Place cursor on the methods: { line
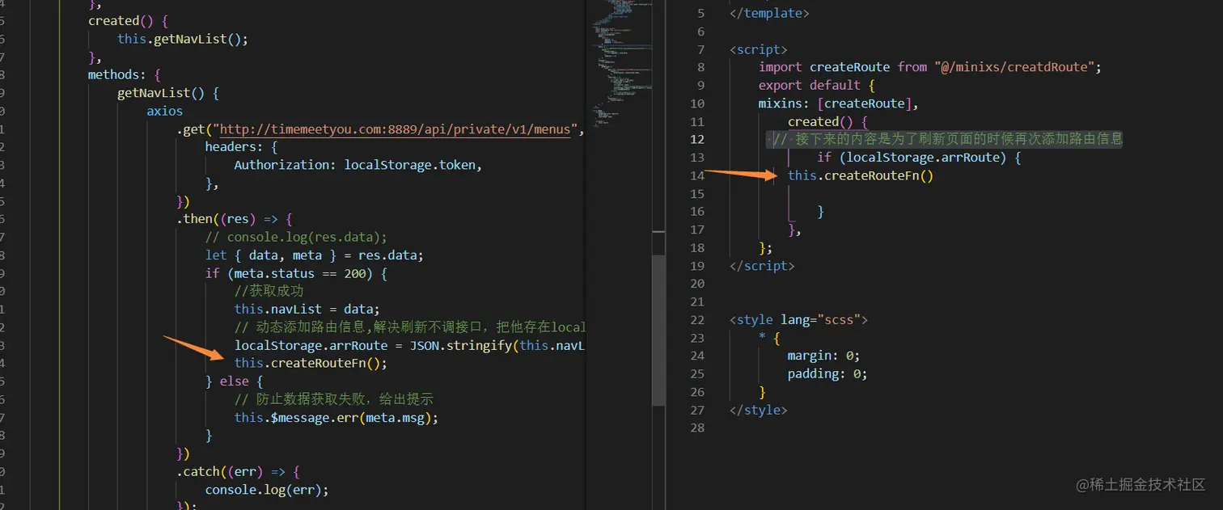1223x510 pixels. (125, 74)
